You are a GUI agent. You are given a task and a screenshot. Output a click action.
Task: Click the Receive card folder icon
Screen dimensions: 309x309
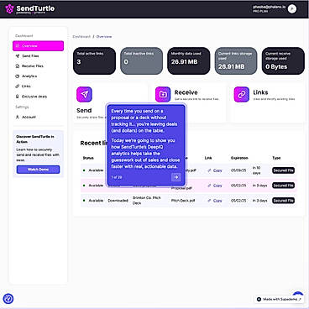163,94
